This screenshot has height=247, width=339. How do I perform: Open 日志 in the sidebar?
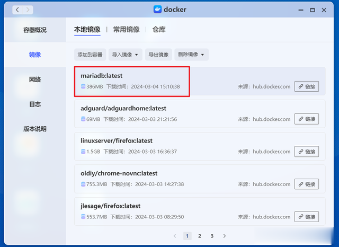(35, 104)
